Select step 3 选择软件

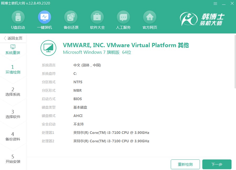coord(13,114)
